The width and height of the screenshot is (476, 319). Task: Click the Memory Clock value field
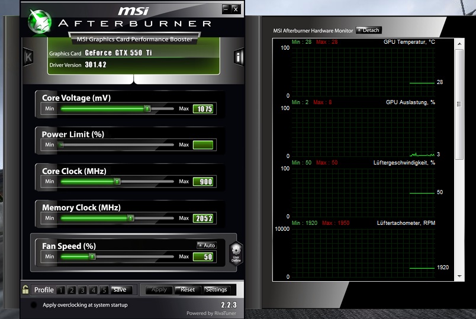[202, 218]
